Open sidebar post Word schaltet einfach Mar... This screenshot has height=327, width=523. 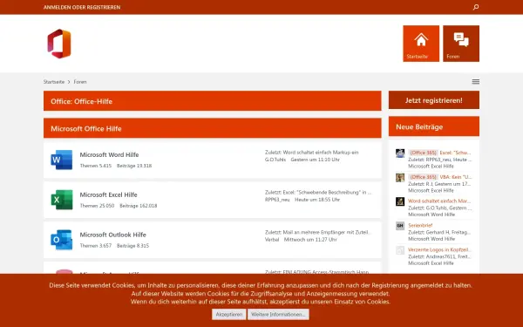pyautogui.click(x=439, y=201)
